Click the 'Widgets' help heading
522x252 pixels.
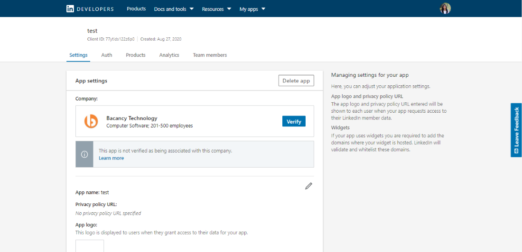[x=340, y=127]
